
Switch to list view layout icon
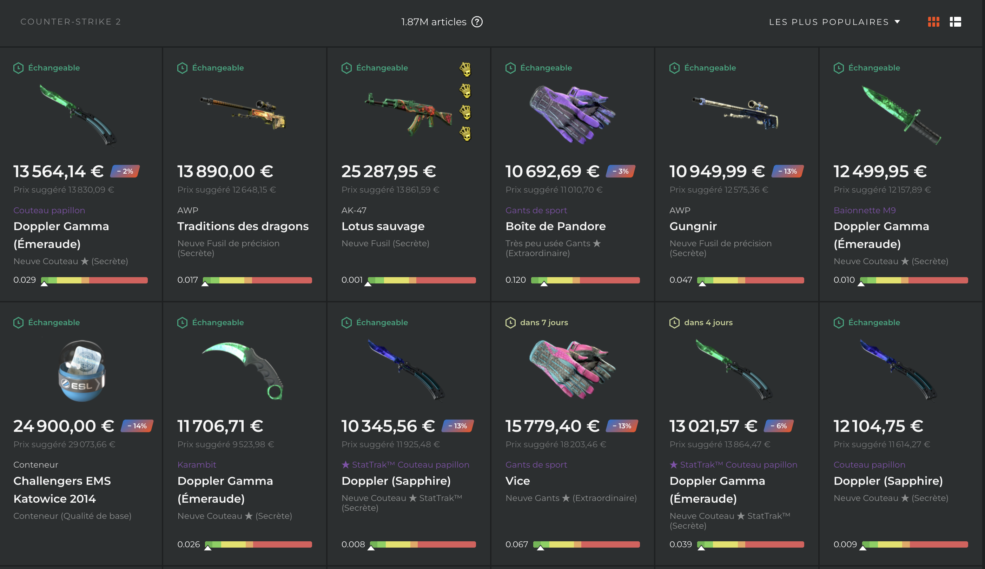point(955,22)
